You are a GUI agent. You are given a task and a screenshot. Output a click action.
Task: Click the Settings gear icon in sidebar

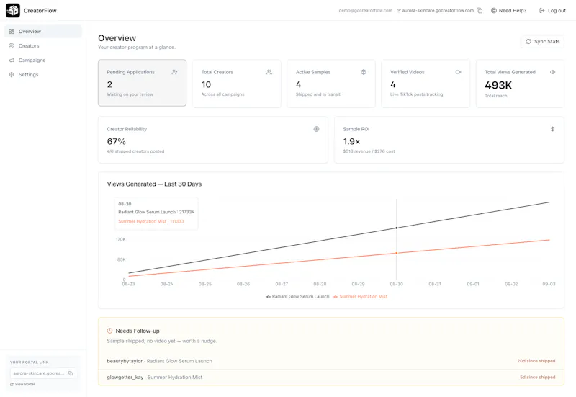[x=12, y=74]
